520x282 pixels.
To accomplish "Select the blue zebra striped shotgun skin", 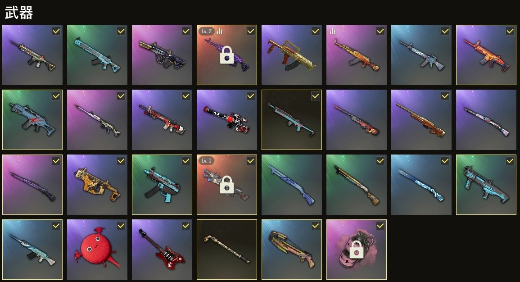I will tap(291, 185).
